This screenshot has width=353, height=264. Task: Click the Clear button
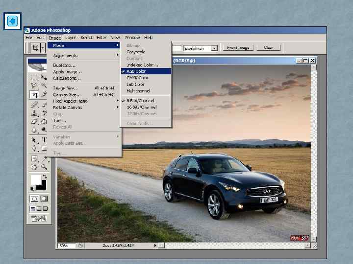[x=269, y=47]
